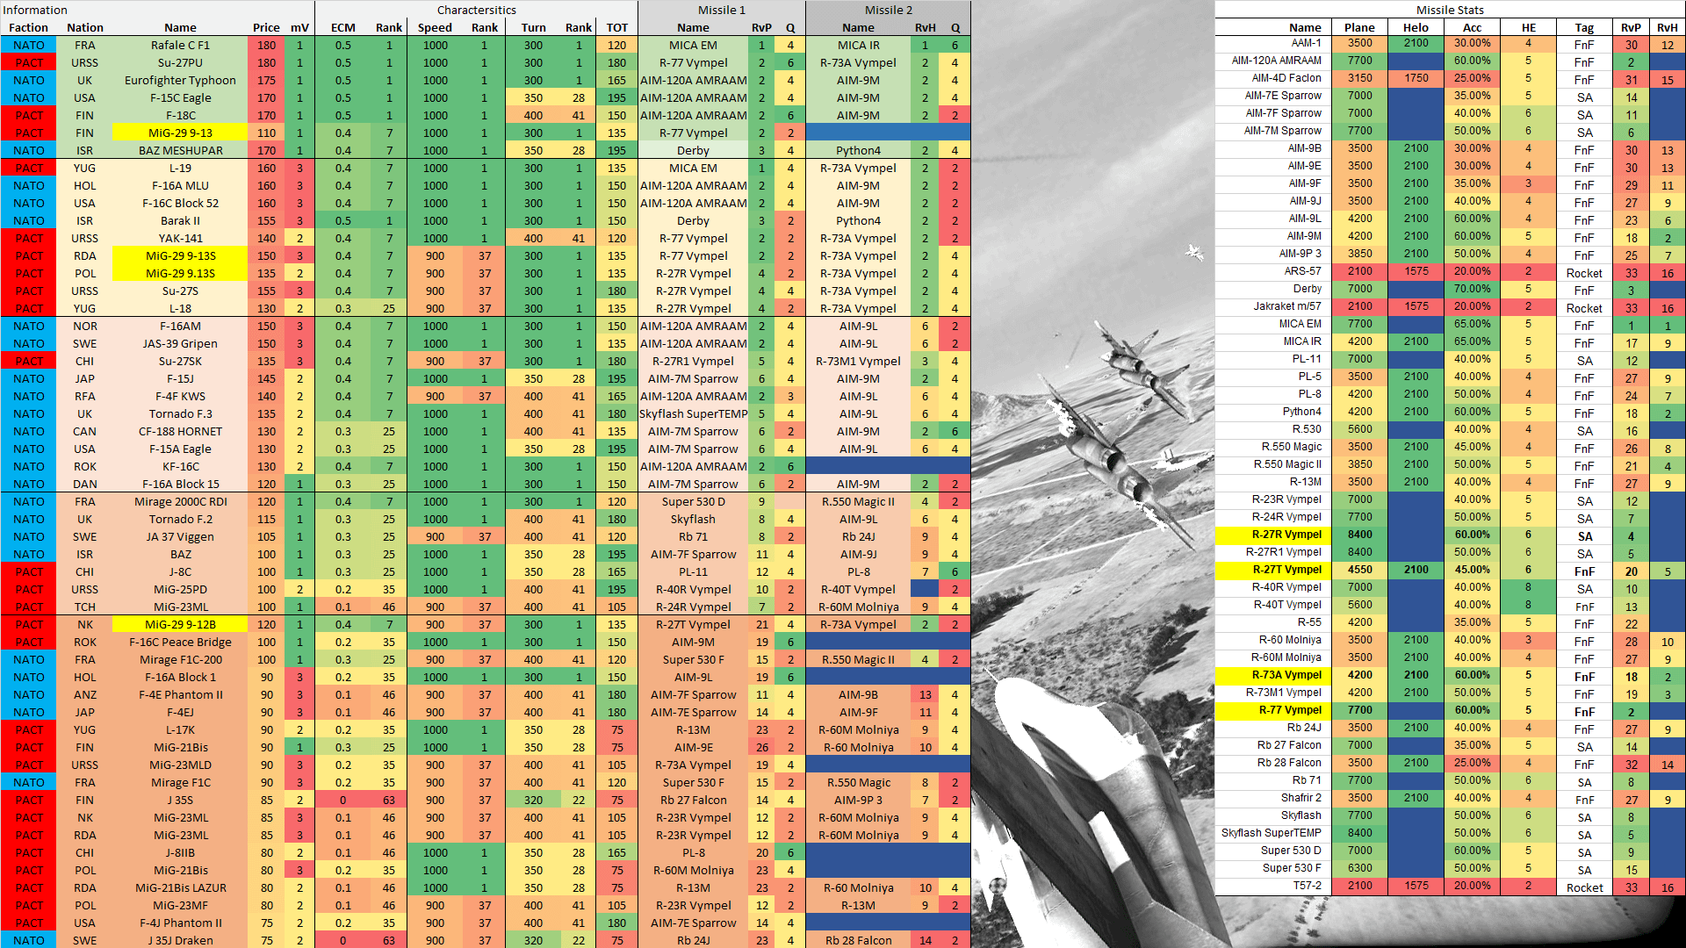The width and height of the screenshot is (1686, 948).
Task: Select the 'F-4E Phantom II' cell
Action: coord(180,694)
